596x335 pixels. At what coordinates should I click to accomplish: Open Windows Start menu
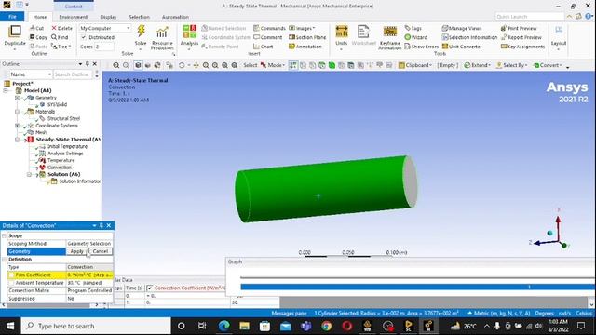click(x=10, y=326)
